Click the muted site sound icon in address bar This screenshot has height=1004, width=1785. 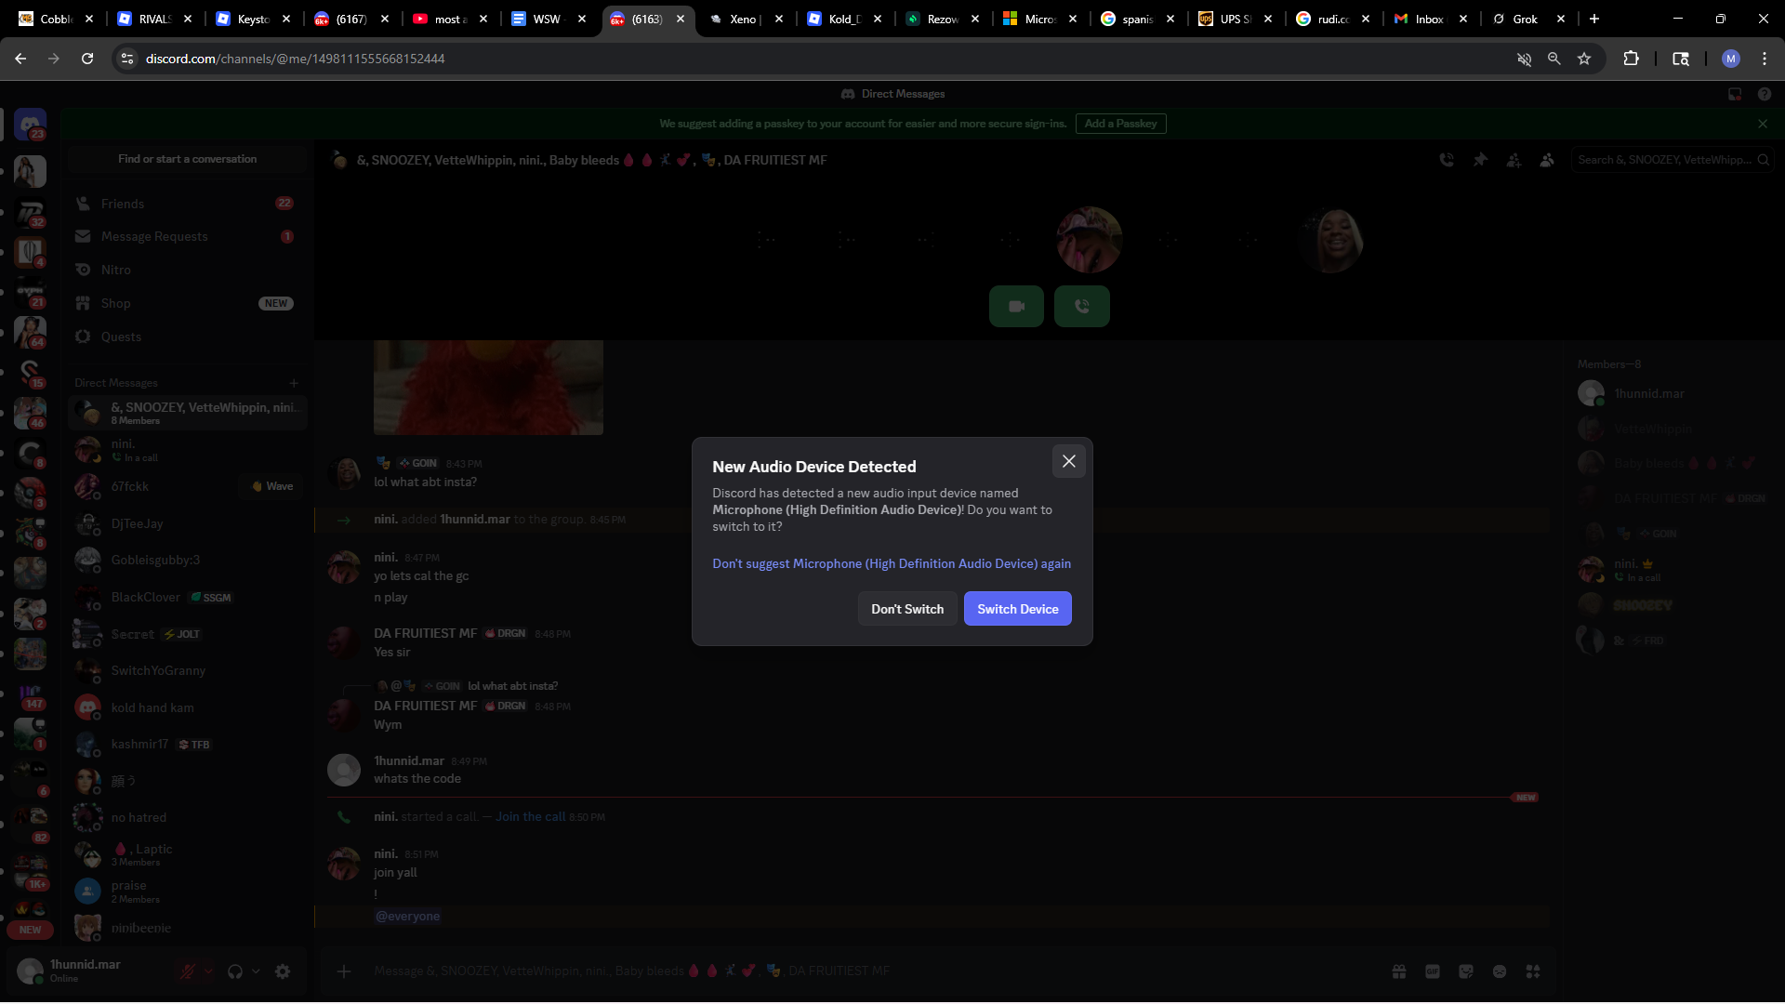(x=1525, y=59)
